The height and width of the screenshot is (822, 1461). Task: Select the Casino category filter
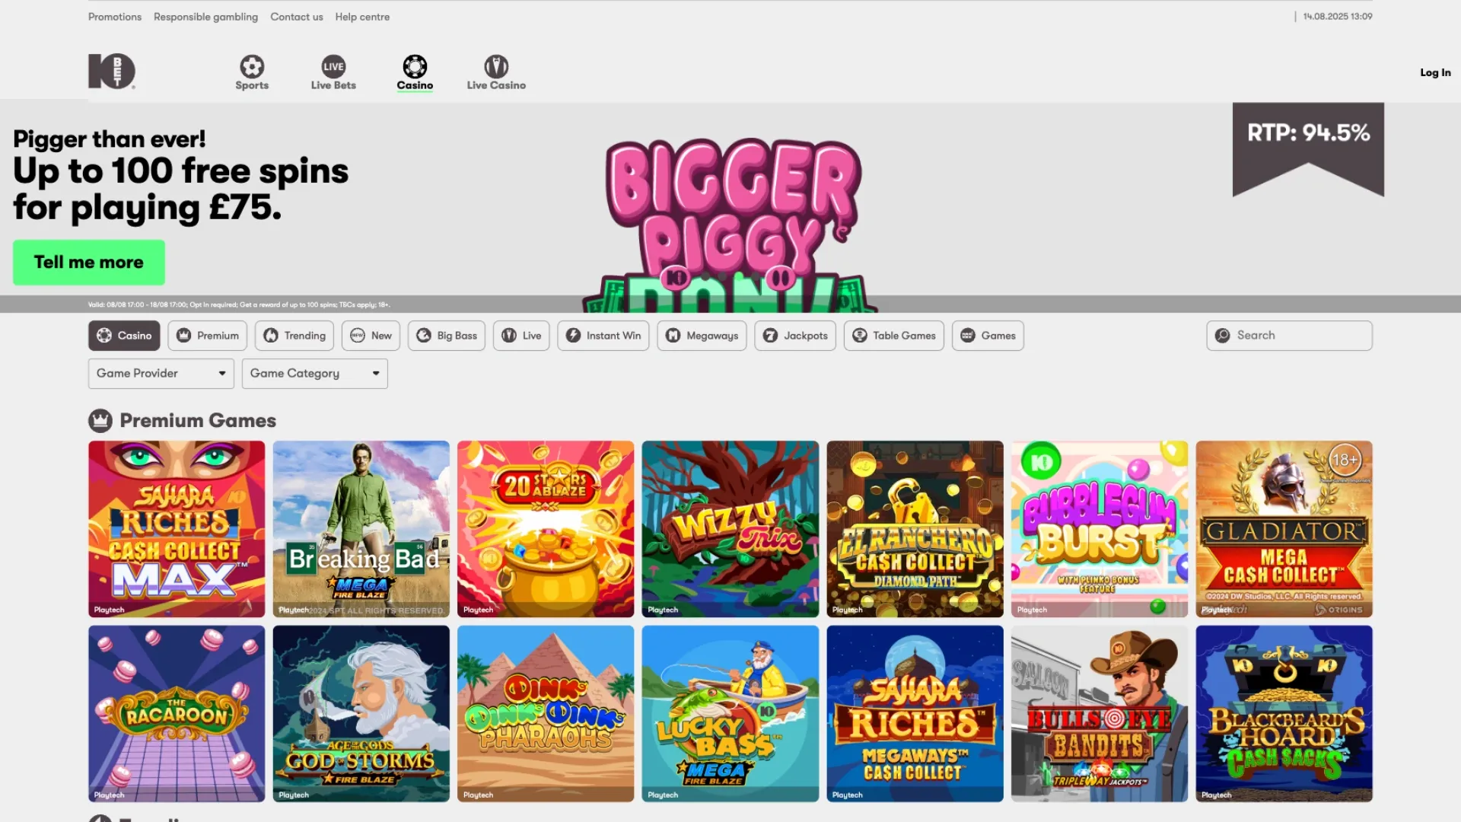[x=124, y=336]
